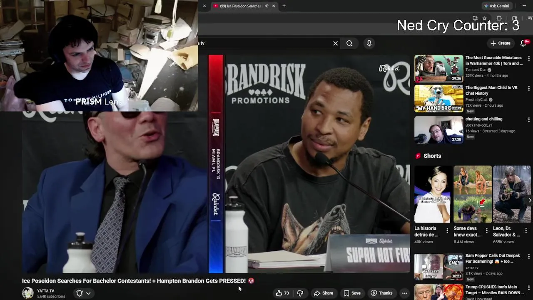Image resolution: width=533 pixels, height=300 pixels.
Task: Open the ProximityChat channel link
Action: point(476,100)
